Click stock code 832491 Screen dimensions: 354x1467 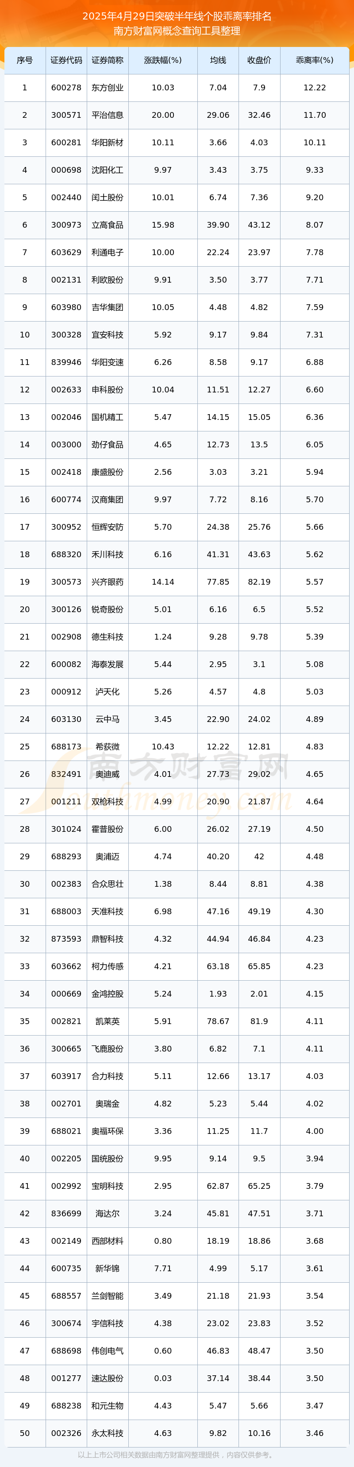click(66, 775)
